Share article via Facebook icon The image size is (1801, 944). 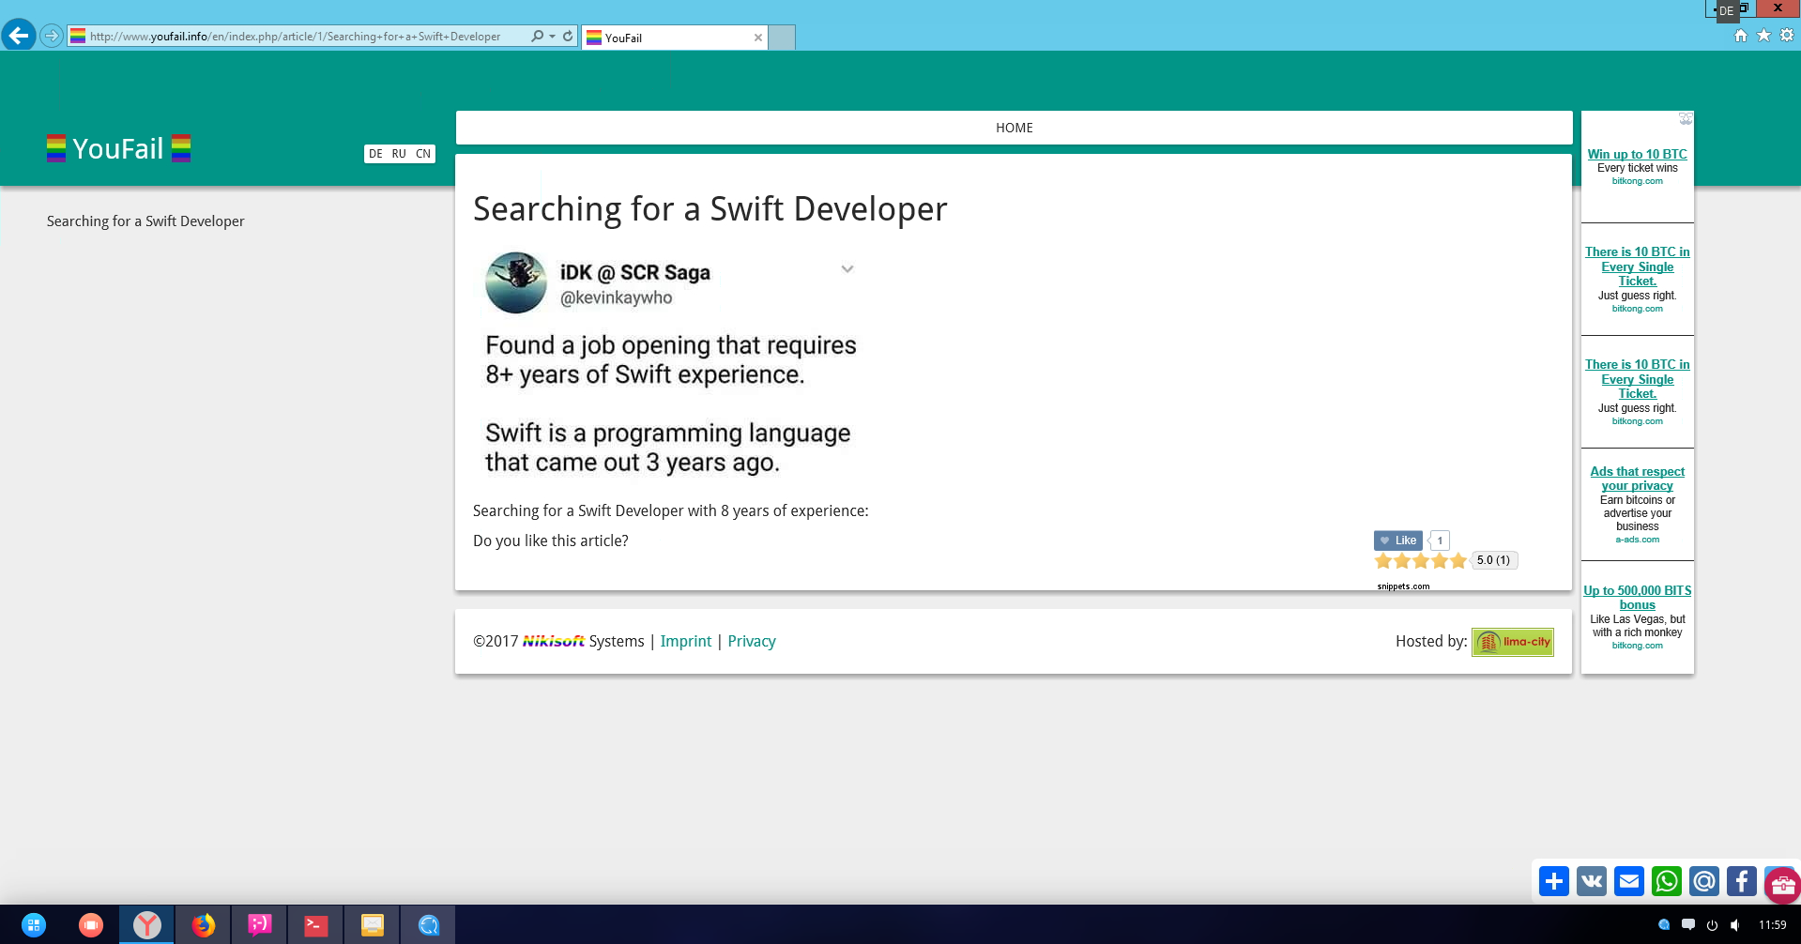[x=1742, y=881]
